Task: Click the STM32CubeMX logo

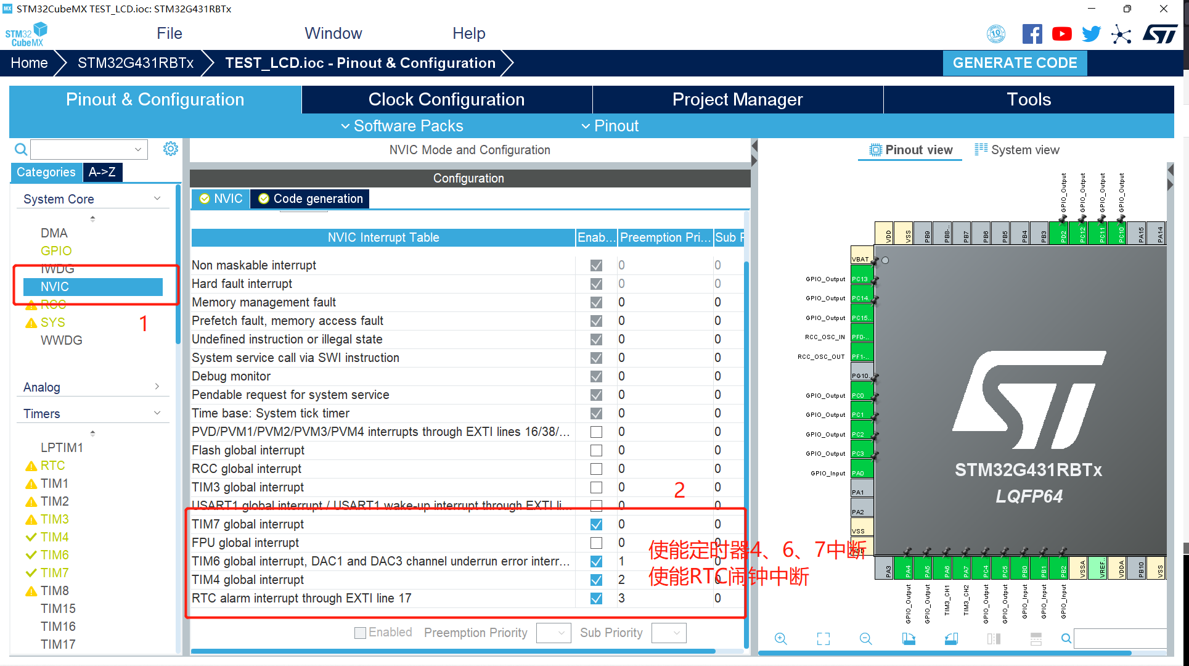Action: (x=27, y=35)
